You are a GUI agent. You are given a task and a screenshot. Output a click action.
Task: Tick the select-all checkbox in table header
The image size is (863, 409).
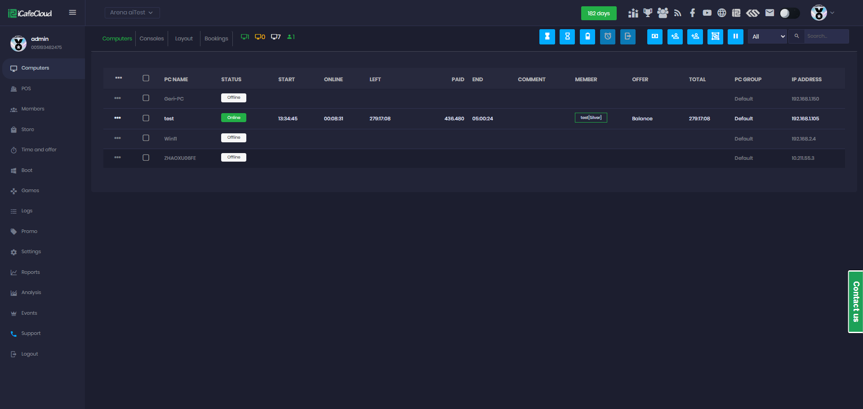[146, 78]
